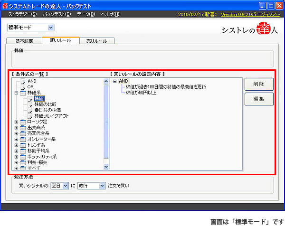Open the バックテスト menu
Viewport: 285px width, 226px height.
(x=56, y=14)
